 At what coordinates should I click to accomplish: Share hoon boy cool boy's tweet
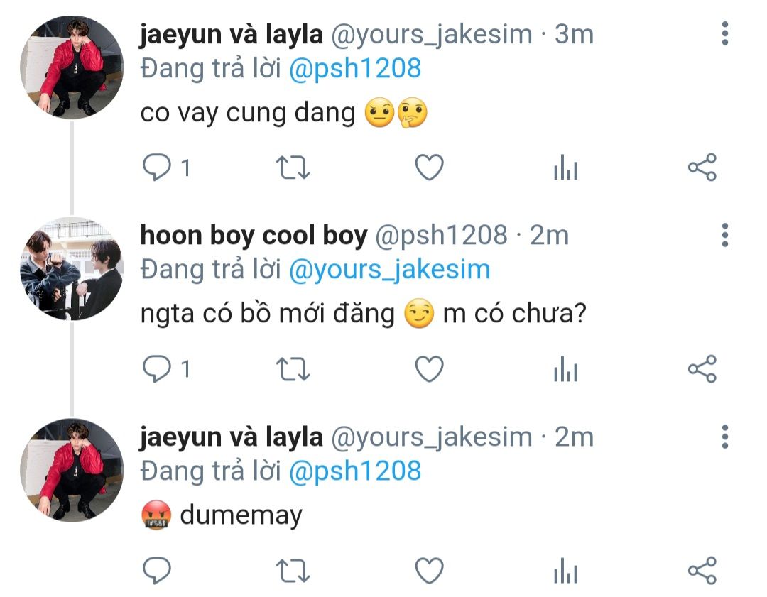coord(702,368)
